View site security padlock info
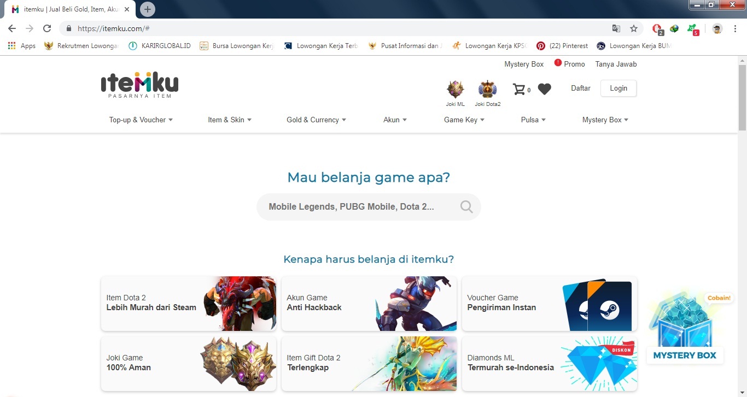 point(69,28)
